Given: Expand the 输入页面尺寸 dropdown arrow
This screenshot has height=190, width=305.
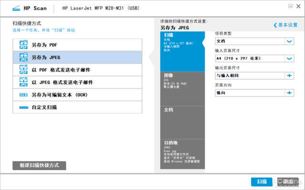Looking at the screenshot, I should point(289,58).
